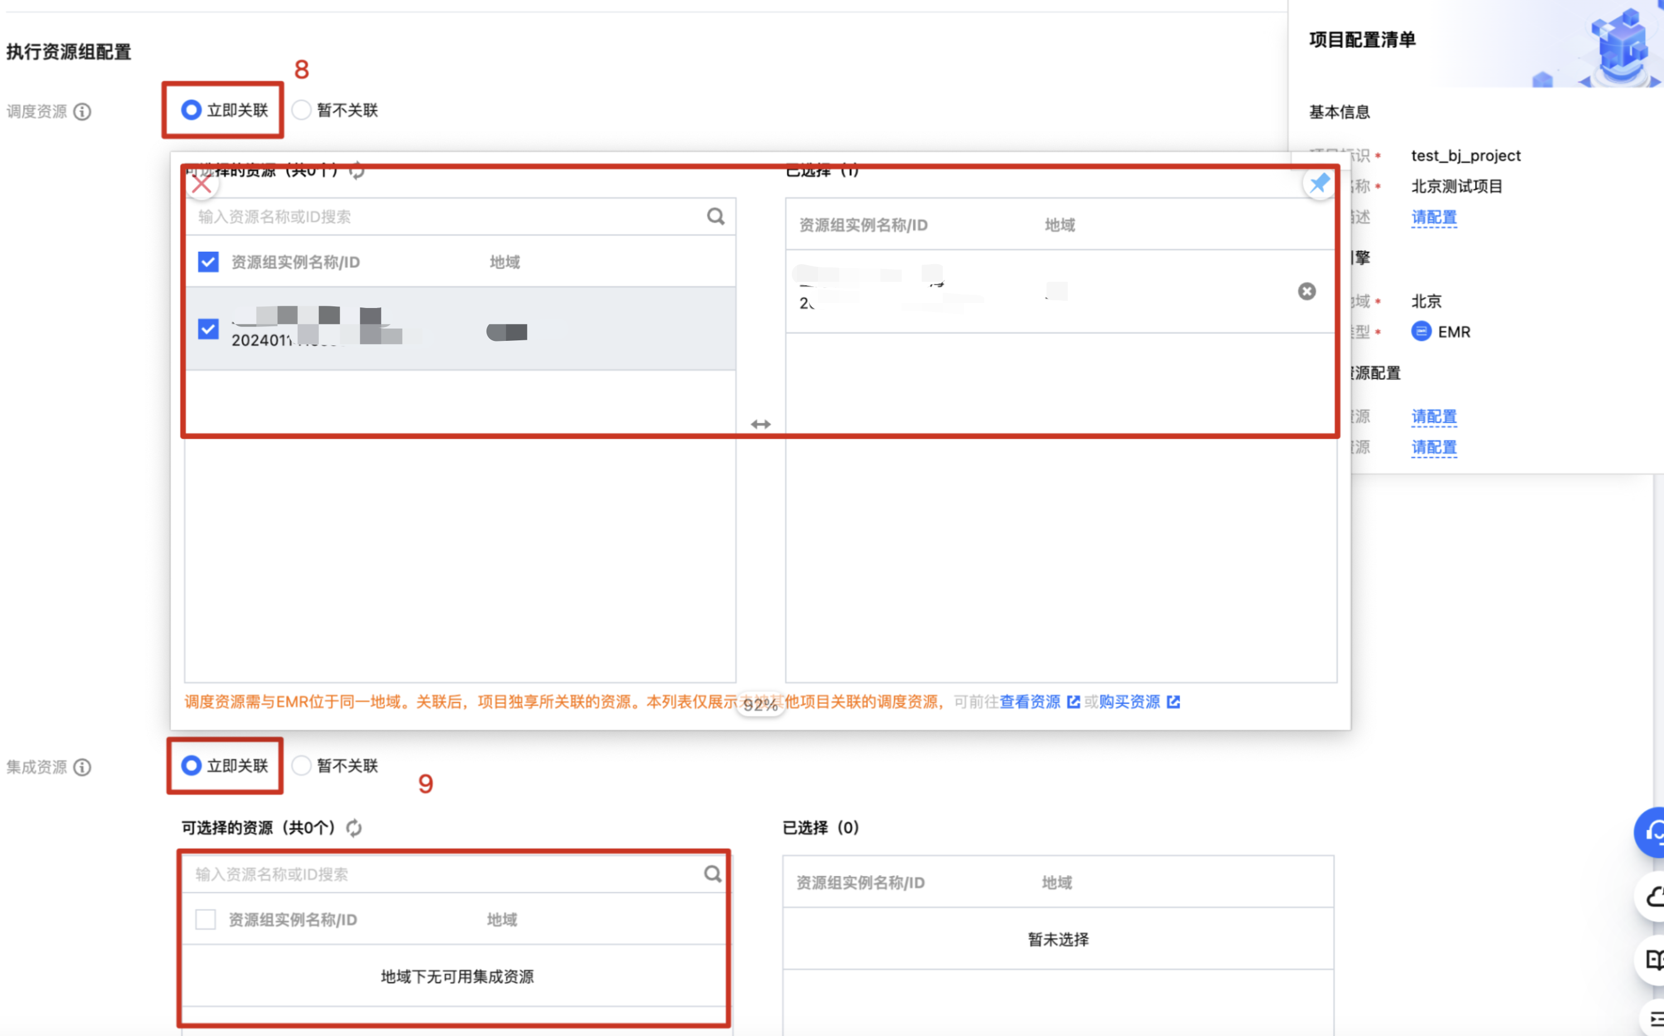Viewport: 1664px width, 1036px height.
Task: Tick the select-all checkbox in integration resource list
Action: (206, 919)
